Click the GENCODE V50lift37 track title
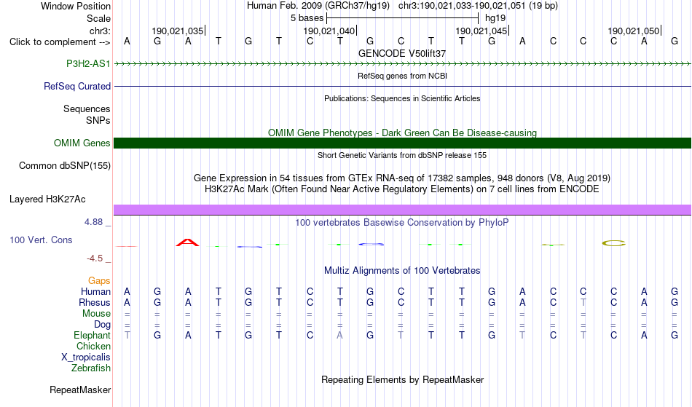 pos(402,53)
